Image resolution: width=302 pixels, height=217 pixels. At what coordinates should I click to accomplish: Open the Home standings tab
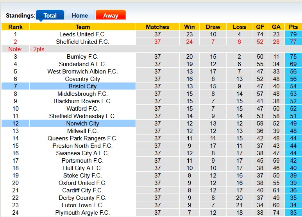pos(80,16)
